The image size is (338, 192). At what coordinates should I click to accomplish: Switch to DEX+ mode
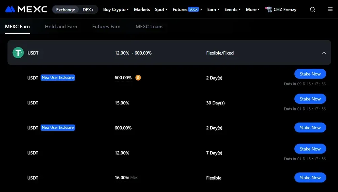click(x=88, y=10)
